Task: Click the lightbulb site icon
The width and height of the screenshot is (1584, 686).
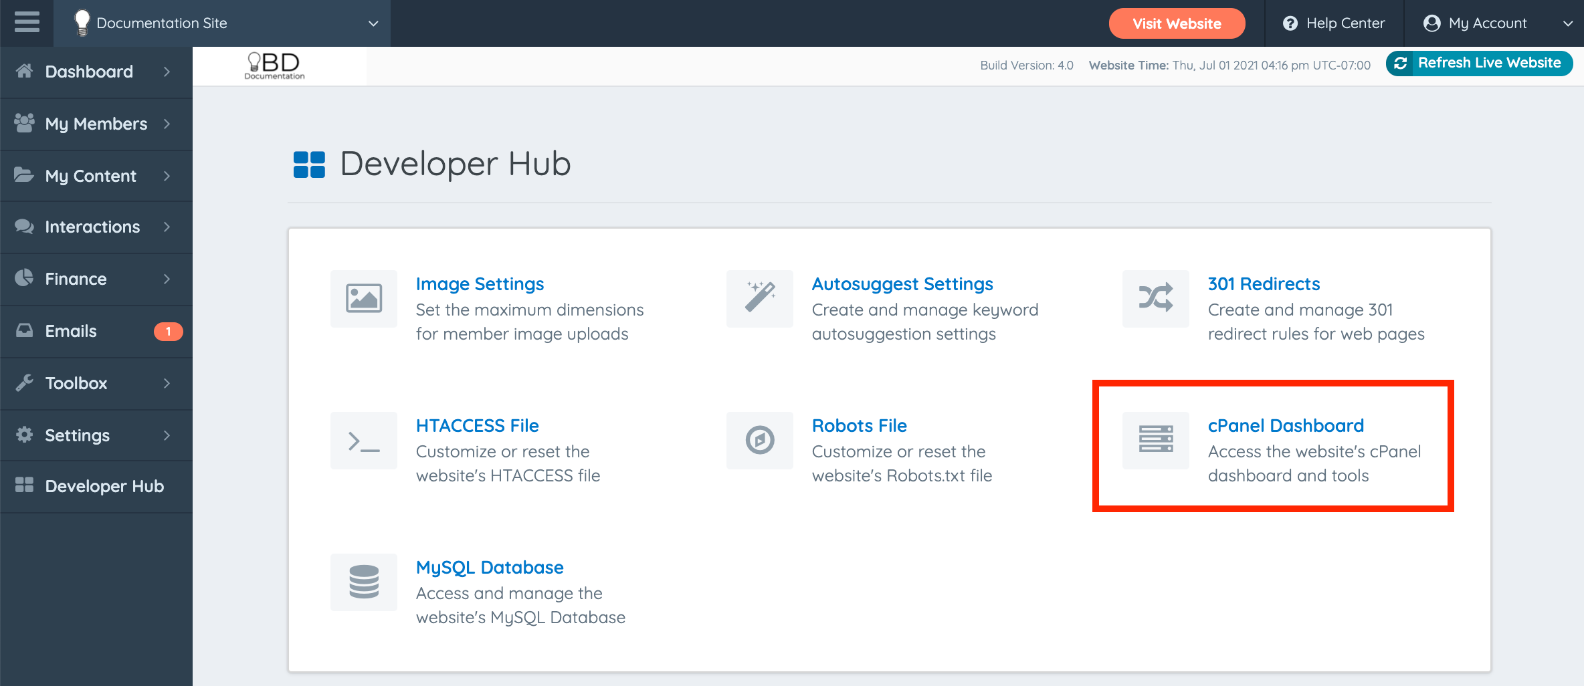Action: tap(82, 23)
